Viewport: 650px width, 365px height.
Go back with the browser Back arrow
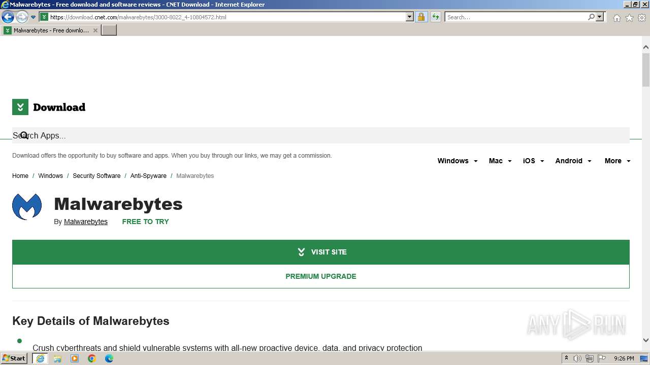8,17
